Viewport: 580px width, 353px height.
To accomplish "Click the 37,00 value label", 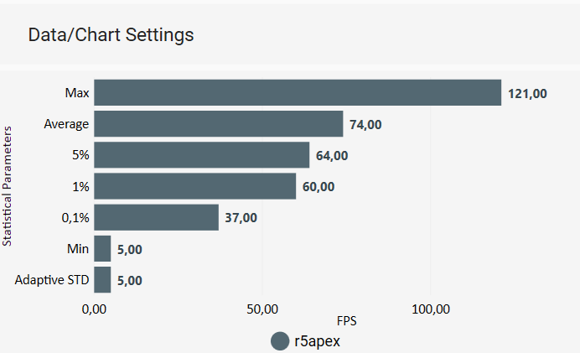I will click(x=241, y=217).
